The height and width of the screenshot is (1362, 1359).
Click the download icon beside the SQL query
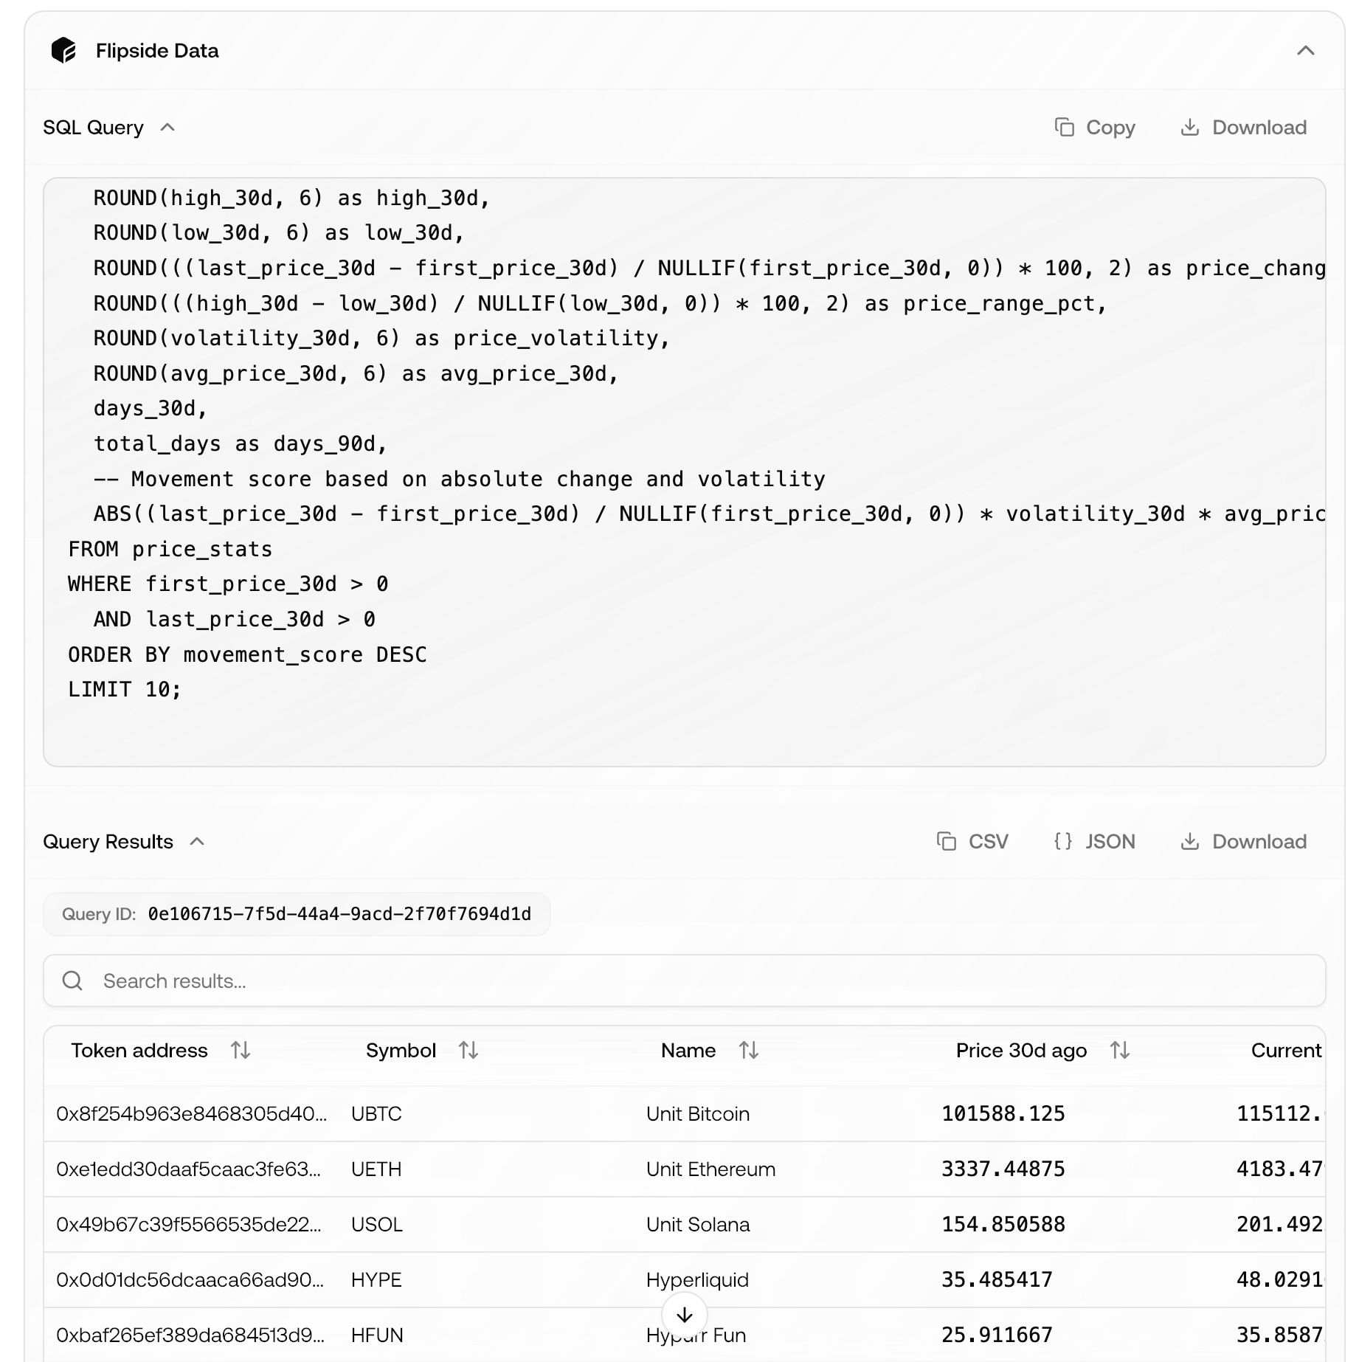tap(1191, 127)
